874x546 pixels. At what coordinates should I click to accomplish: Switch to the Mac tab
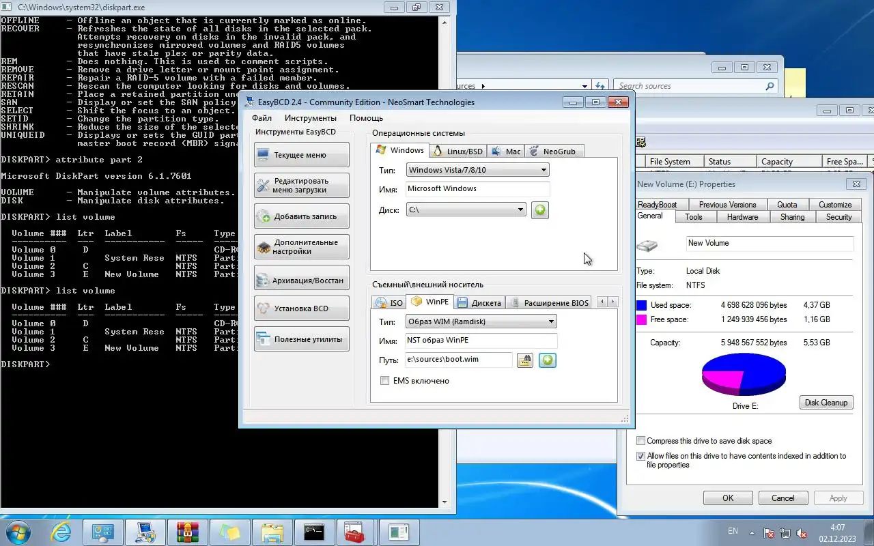tap(506, 152)
